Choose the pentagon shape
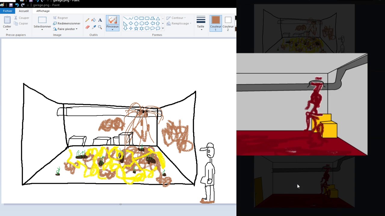The width and height of the screenshot is (385, 216). [136, 23]
